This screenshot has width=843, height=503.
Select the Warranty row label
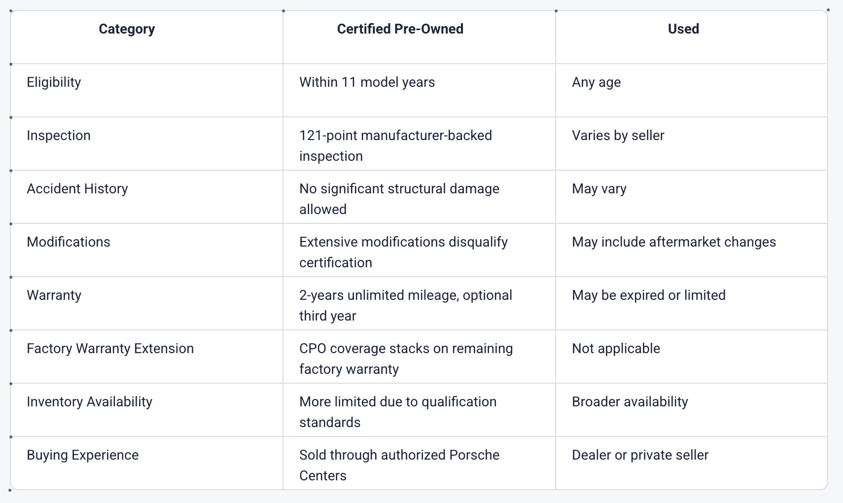[x=54, y=295]
